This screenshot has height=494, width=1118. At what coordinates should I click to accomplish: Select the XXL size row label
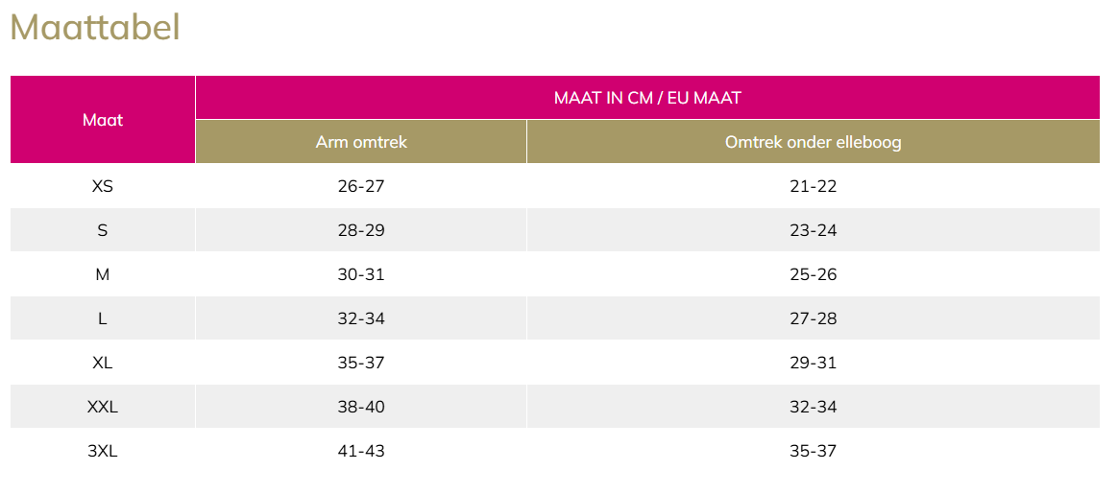click(x=103, y=407)
